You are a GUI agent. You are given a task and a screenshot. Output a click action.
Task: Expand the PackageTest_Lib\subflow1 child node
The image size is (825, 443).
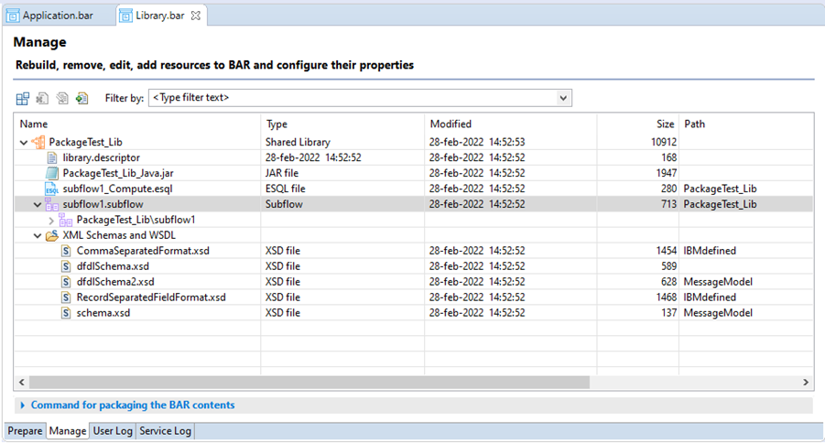tap(51, 221)
